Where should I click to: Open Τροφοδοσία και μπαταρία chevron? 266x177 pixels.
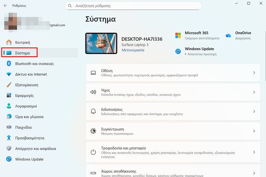click(x=254, y=152)
